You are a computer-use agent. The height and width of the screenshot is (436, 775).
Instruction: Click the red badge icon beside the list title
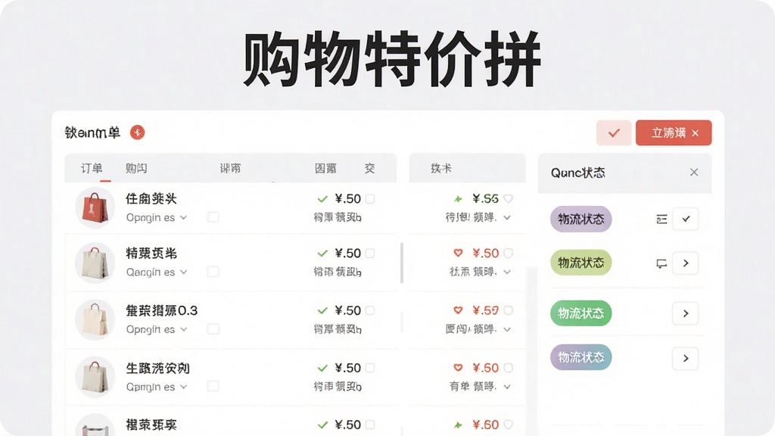[138, 132]
